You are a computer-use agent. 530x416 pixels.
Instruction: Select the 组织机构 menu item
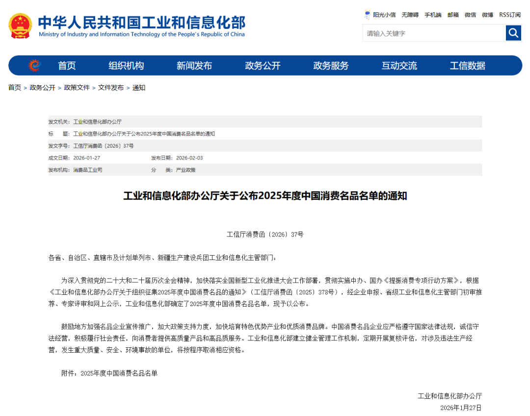(x=126, y=66)
